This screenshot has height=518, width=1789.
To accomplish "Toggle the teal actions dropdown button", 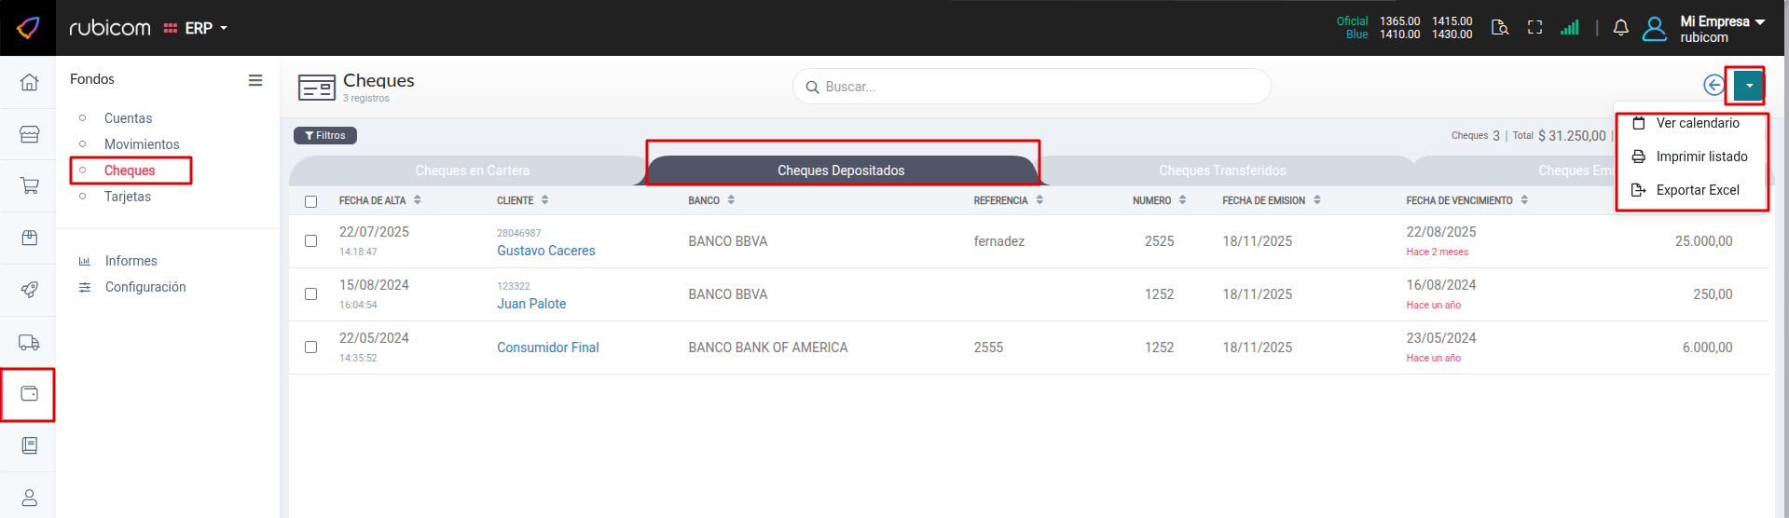I will pyautogui.click(x=1749, y=86).
